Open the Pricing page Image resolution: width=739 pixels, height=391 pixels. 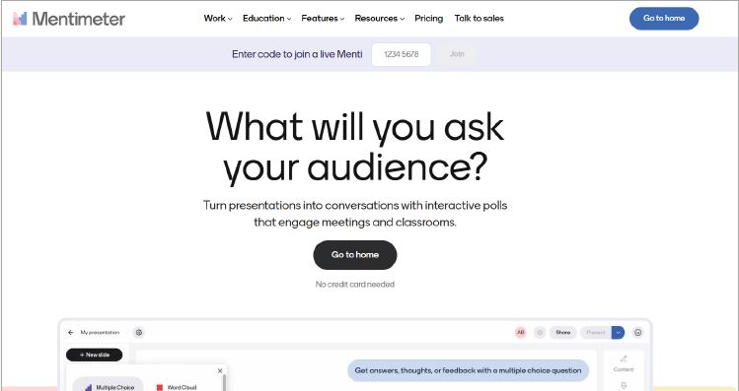[x=429, y=19]
